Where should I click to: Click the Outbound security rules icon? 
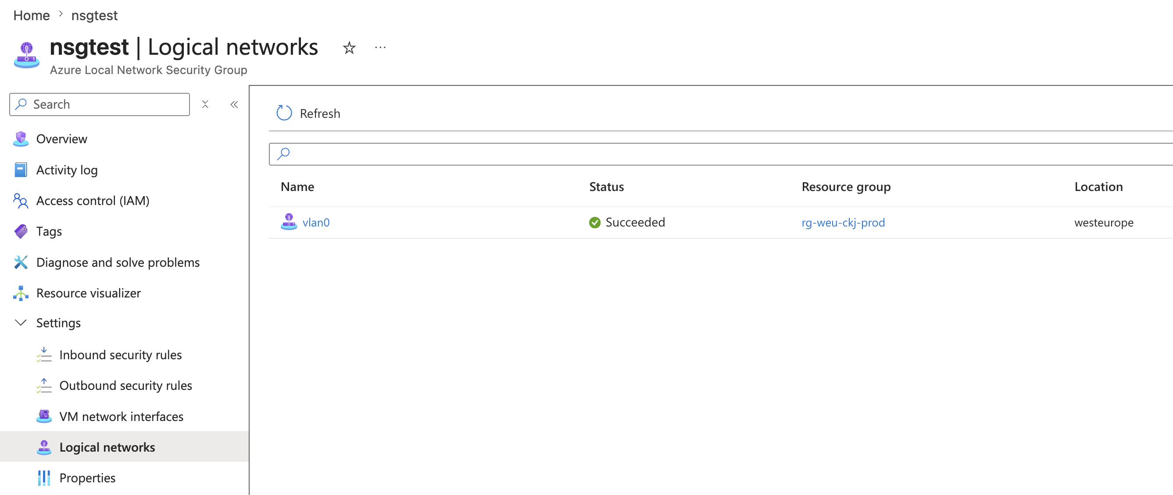(x=44, y=385)
